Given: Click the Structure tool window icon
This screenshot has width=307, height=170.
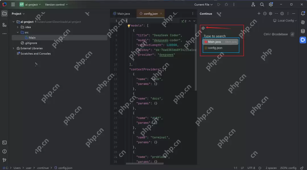Looking at the screenshot, I should (x=4, y=25).
